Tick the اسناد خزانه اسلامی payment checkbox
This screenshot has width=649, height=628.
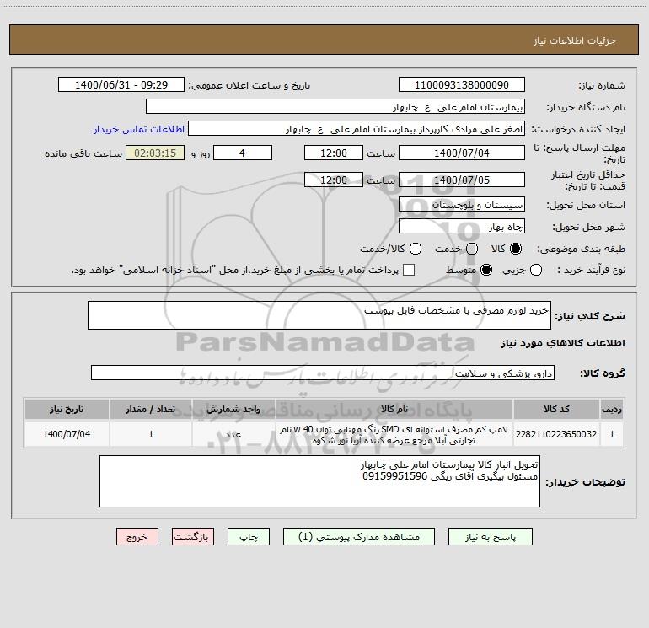point(409,270)
